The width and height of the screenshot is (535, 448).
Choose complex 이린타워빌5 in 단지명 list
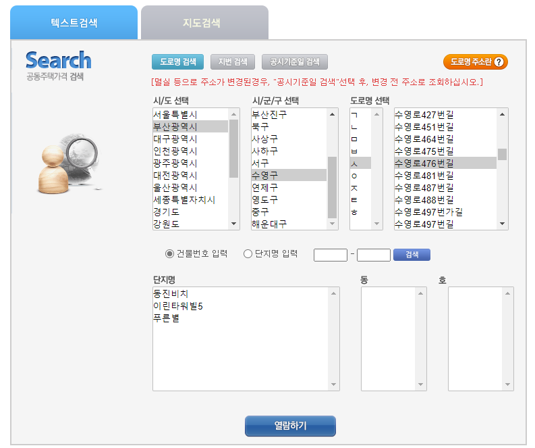pos(240,306)
